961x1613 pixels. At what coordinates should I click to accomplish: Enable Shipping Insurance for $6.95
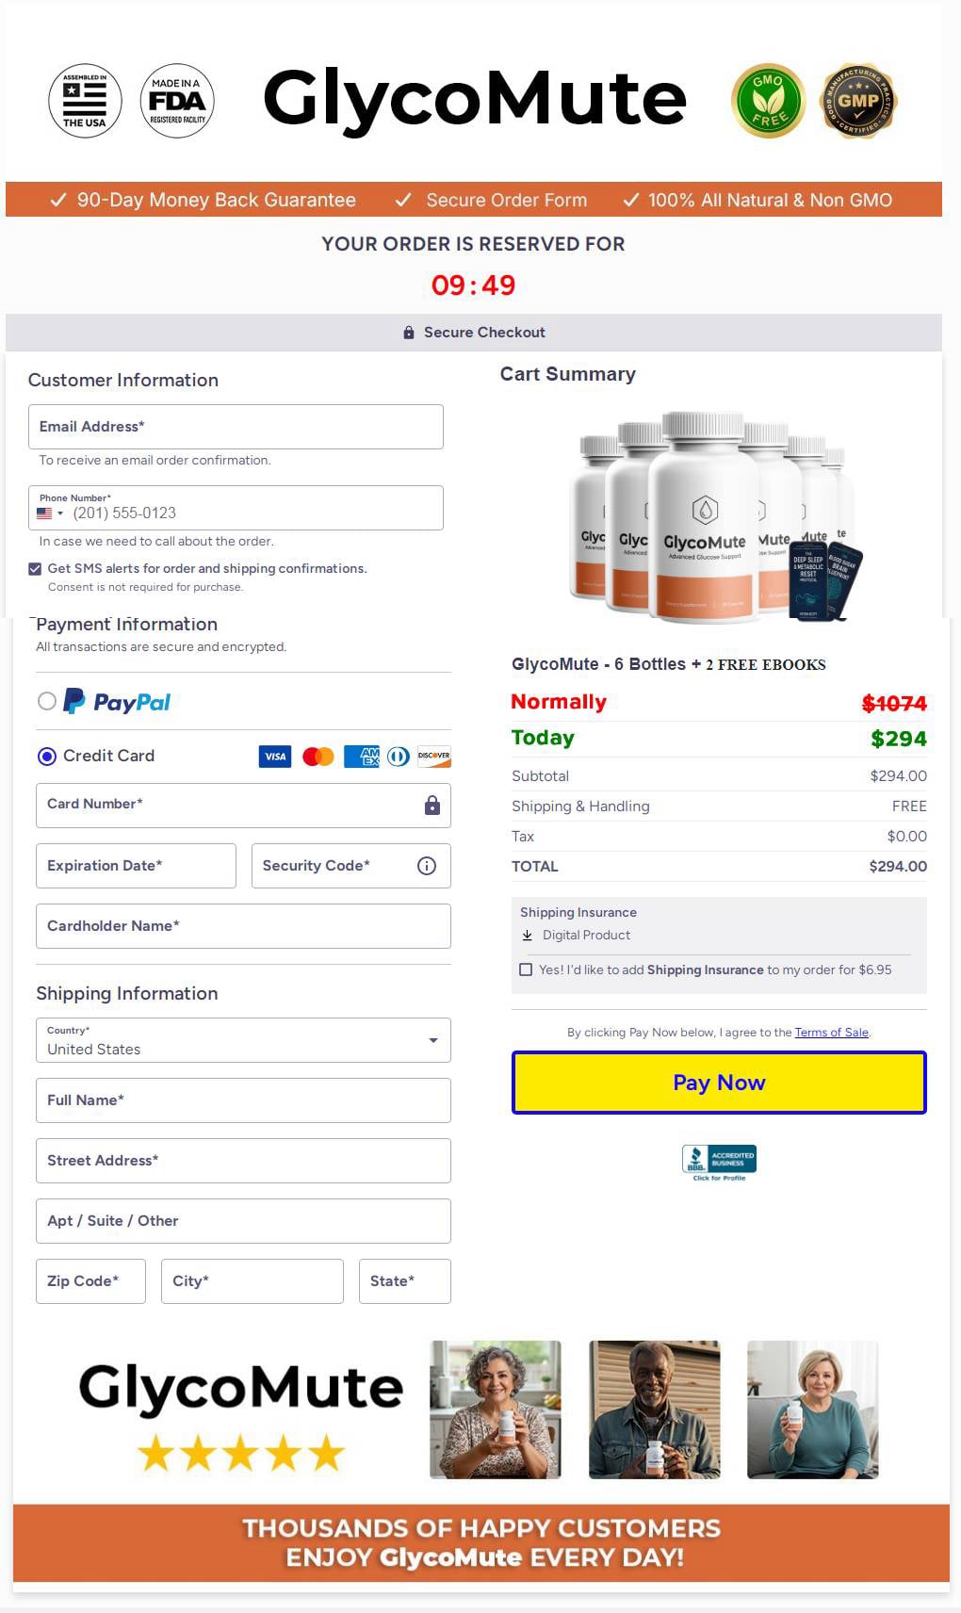526,969
